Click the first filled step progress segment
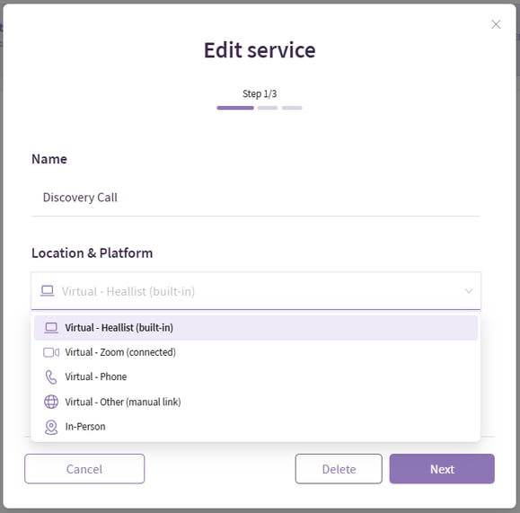Image resolution: width=520 pixels, height=513 pixels. (x=235, y=108)
